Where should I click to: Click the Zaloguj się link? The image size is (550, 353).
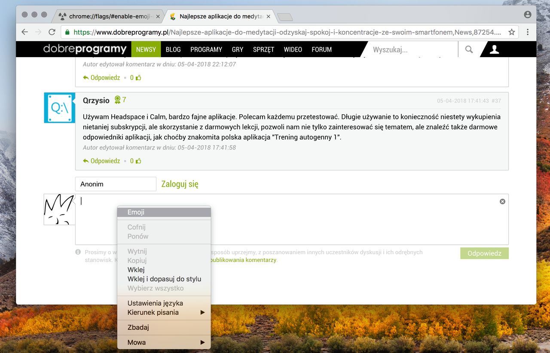pos(180,184)
